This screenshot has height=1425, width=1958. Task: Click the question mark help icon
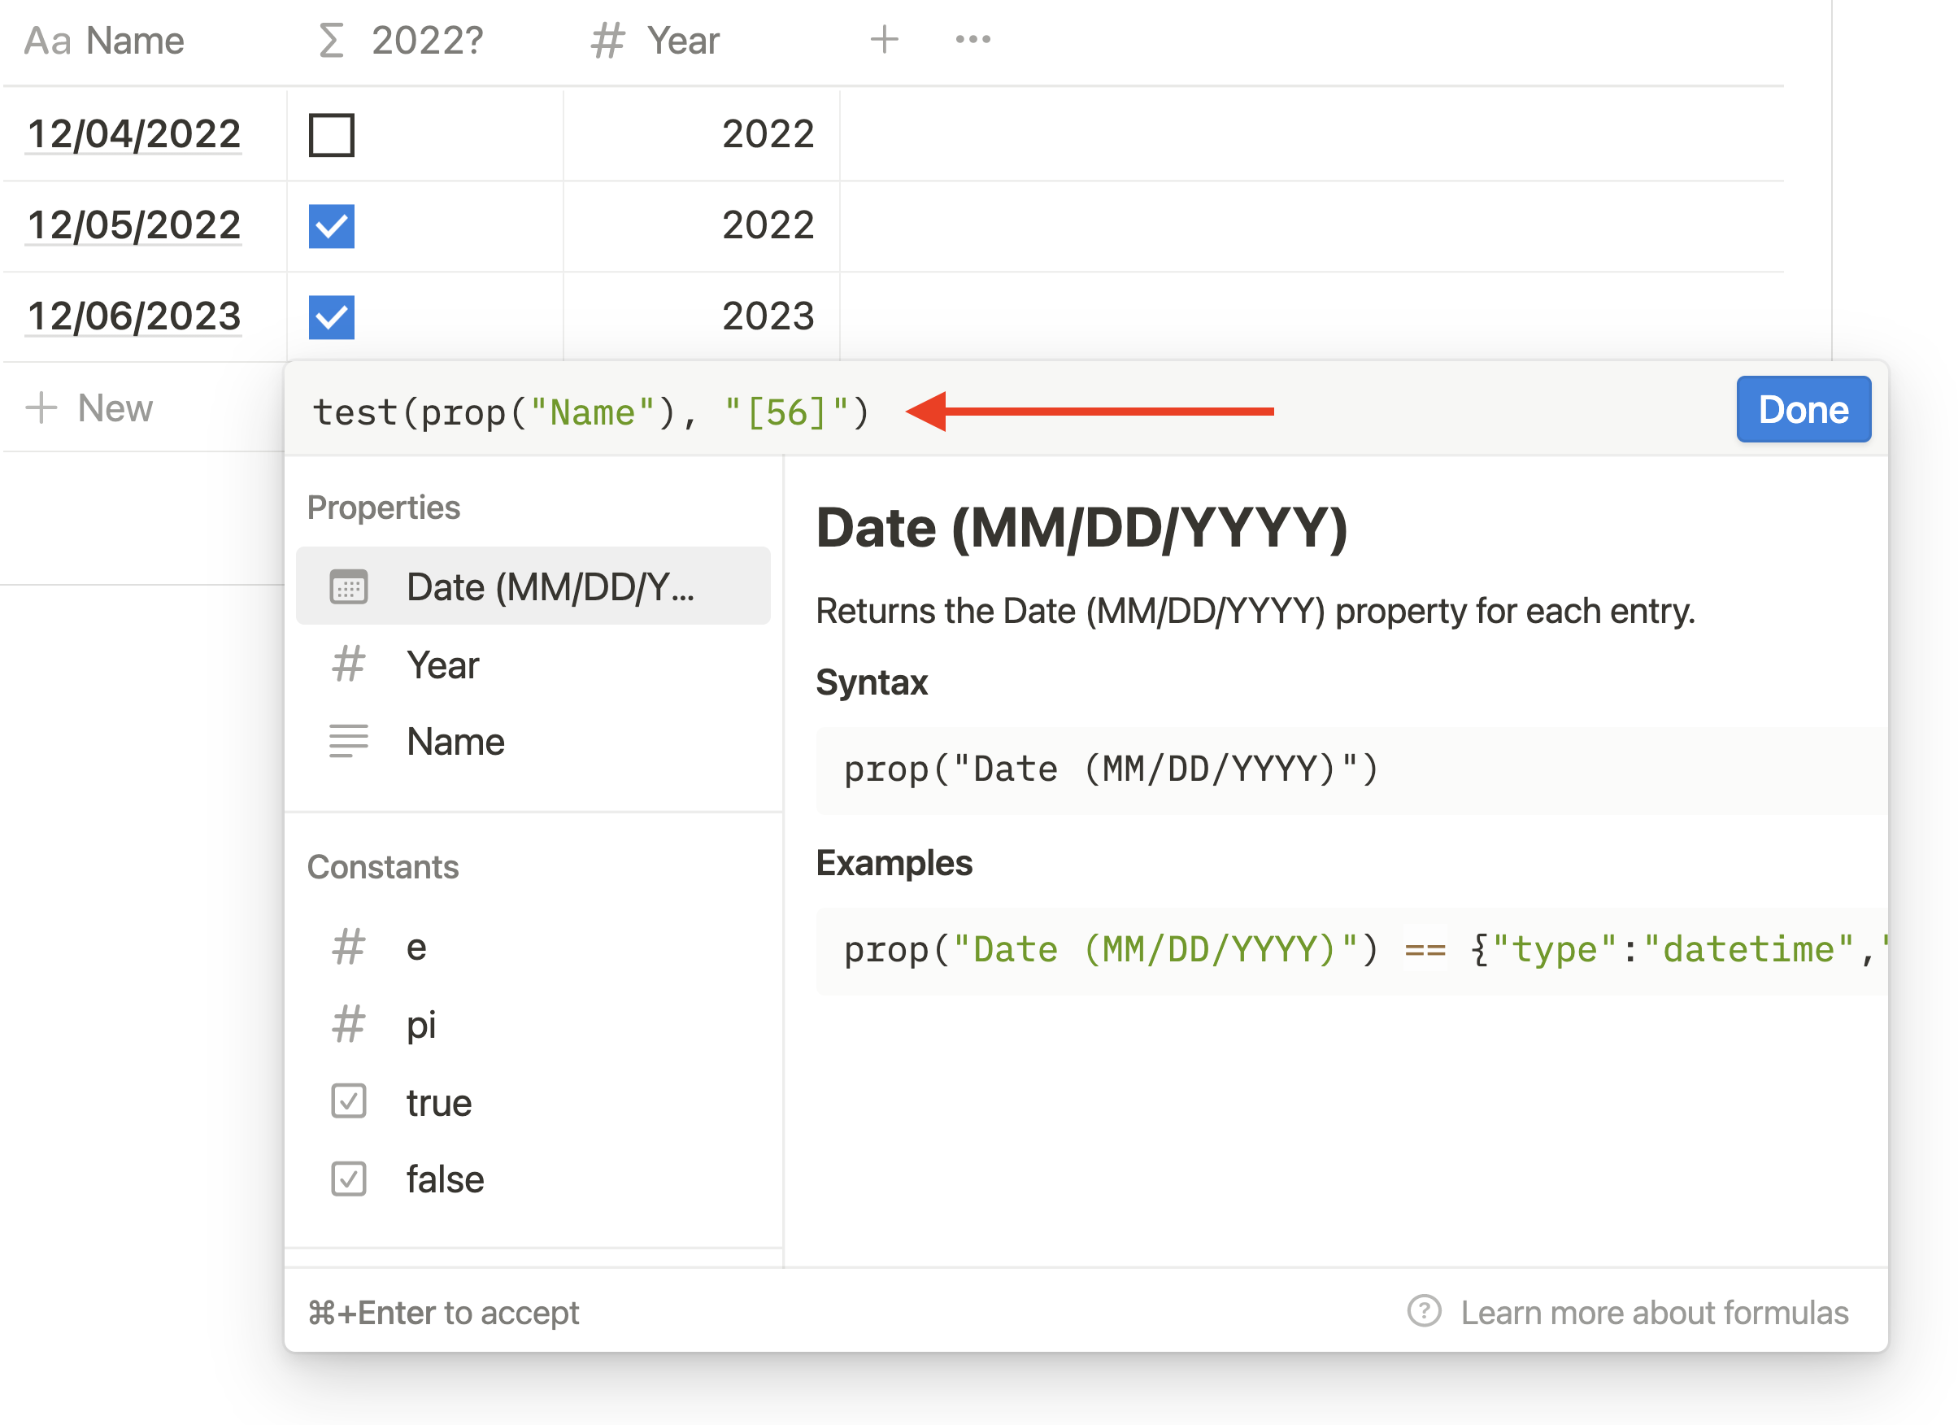pos(1424,1311)
